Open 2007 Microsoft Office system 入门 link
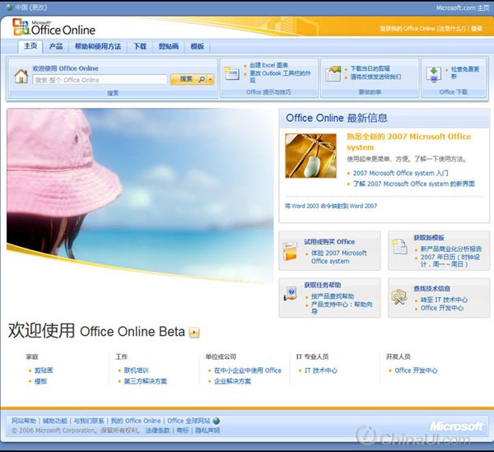This screenshot has width=494, height=452. 400,173
